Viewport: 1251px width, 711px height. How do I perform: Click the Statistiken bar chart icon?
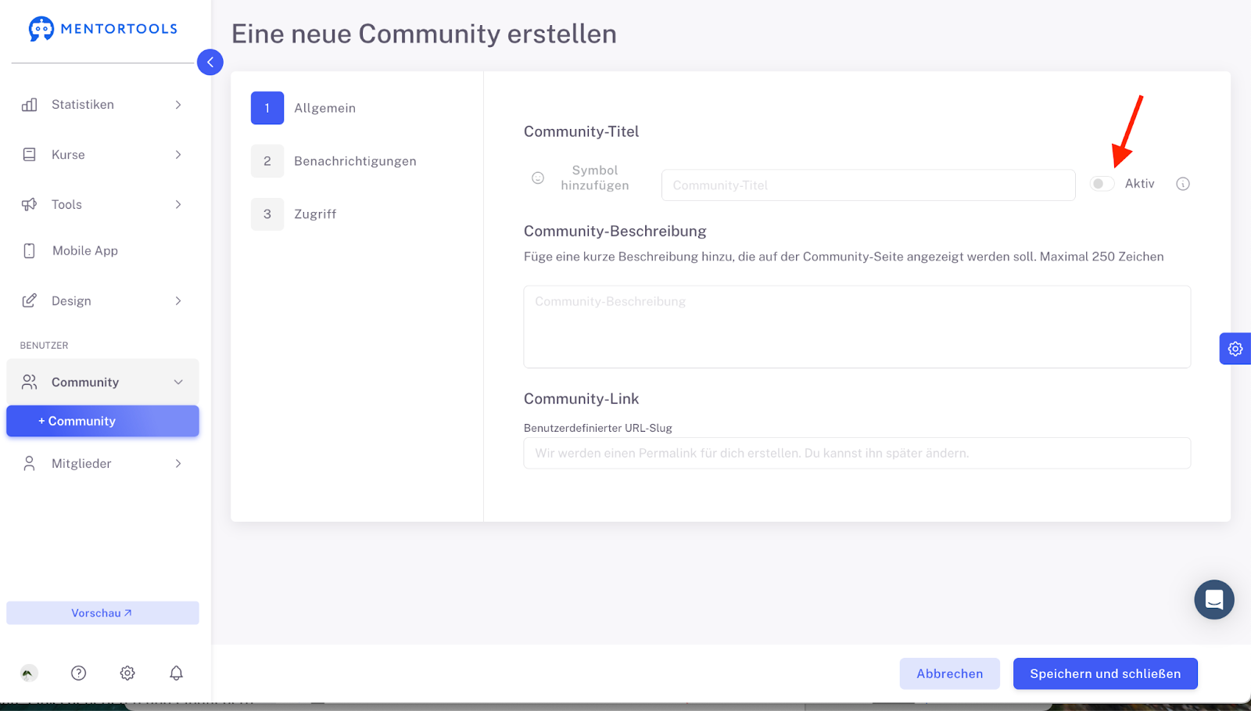pos(30,105)
